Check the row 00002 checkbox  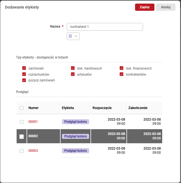pyautogui.click(x=22, y=136)
